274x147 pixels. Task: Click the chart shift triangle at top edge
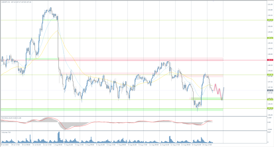[213, 1]
